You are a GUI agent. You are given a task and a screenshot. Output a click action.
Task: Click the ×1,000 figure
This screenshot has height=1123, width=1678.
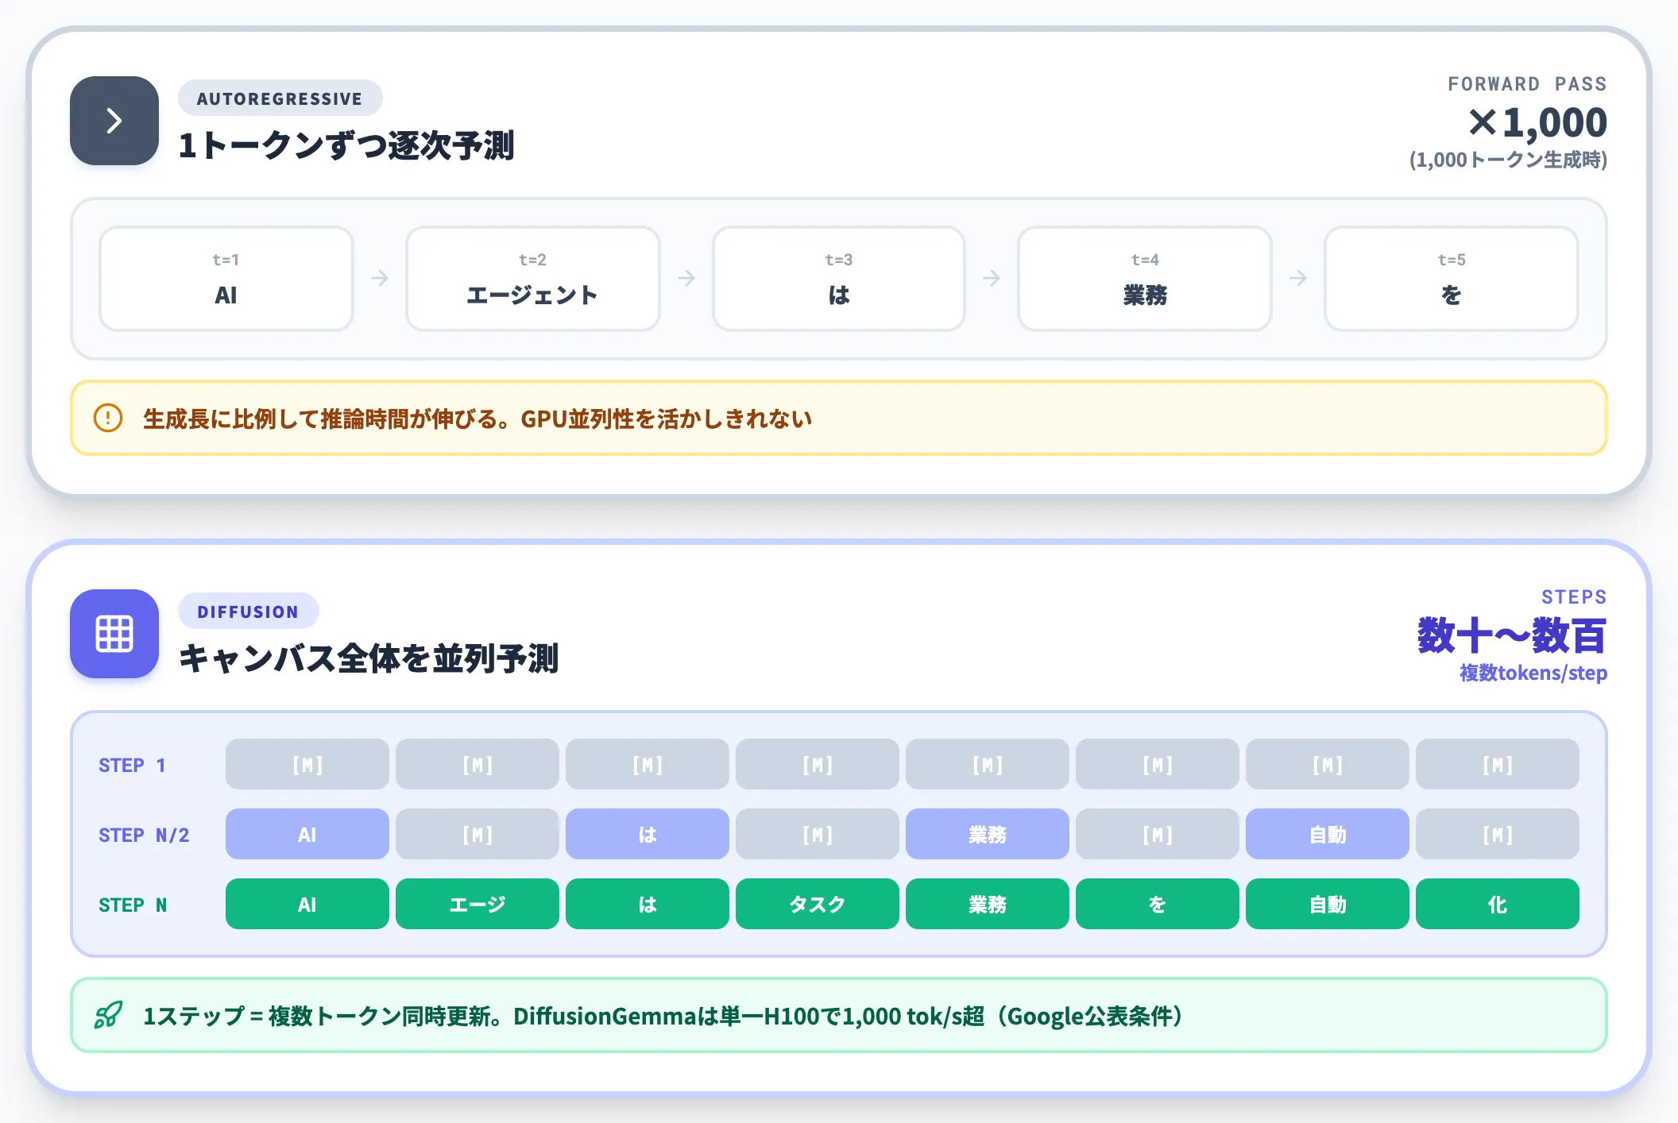click(x=1537, y=122)
